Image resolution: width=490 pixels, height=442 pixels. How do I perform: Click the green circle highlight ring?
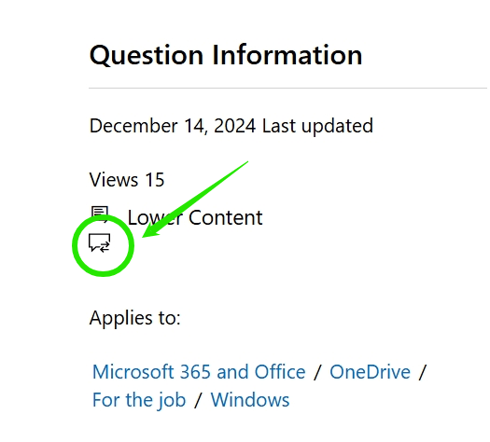(103, 245)
